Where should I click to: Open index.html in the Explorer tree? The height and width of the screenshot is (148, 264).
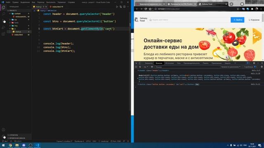click(19, 35)
